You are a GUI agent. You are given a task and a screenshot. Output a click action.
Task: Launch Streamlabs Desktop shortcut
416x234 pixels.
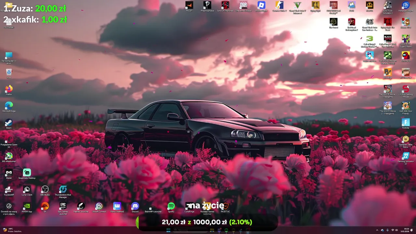click(x=27, y=175)
